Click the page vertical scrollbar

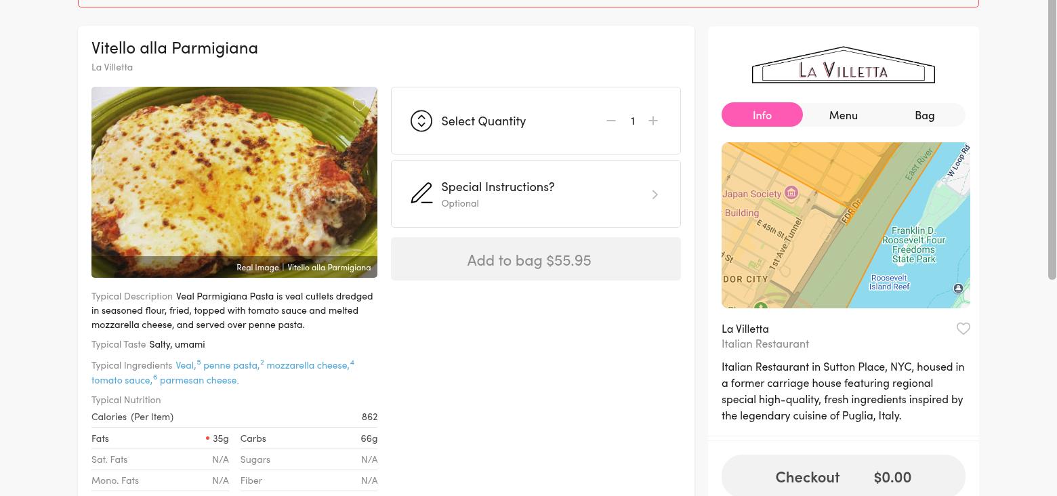click(x=1052, y=139)
